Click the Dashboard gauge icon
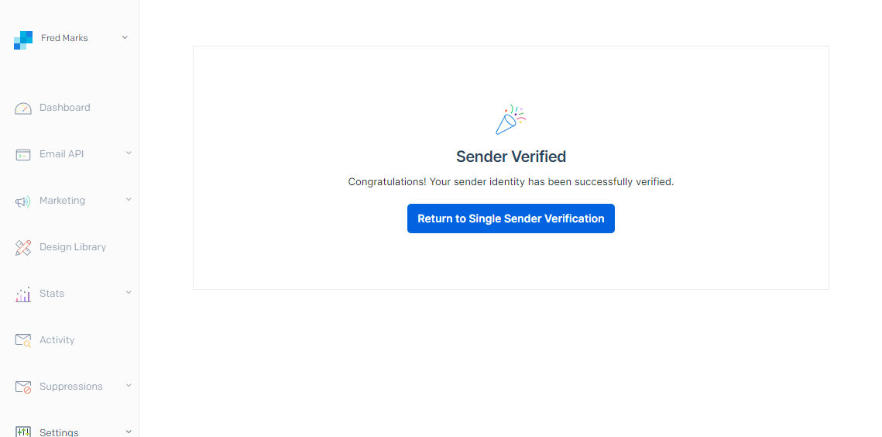The width and height of the screenshot is (882, 437). click(x=23, y=108)
